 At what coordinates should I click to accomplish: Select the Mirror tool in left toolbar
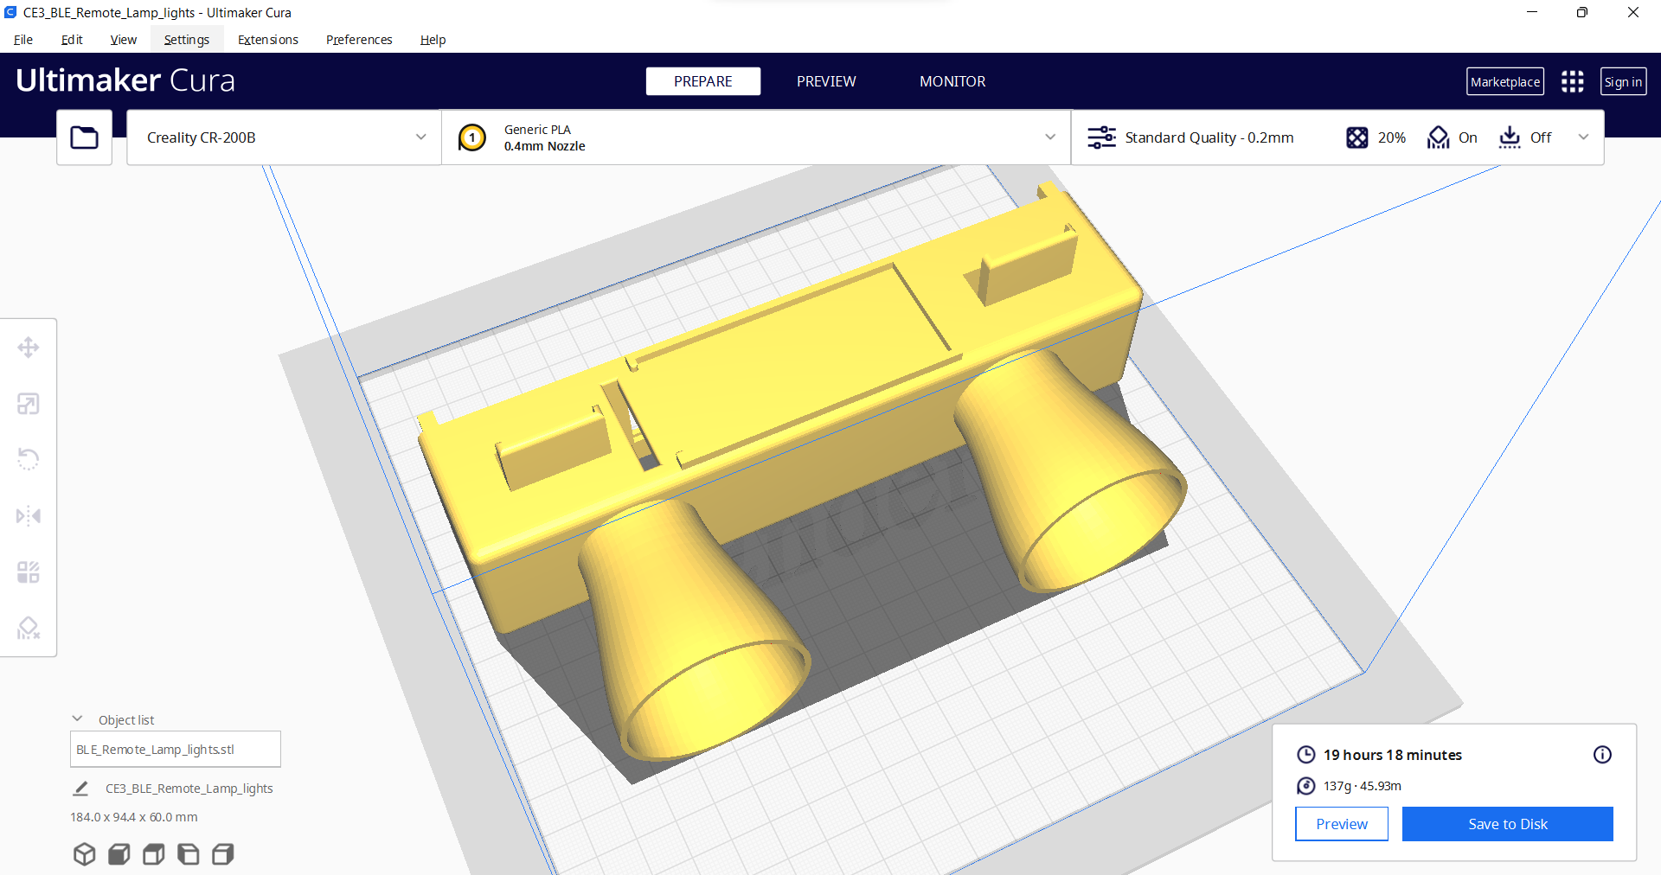click(x=29, y=516)
